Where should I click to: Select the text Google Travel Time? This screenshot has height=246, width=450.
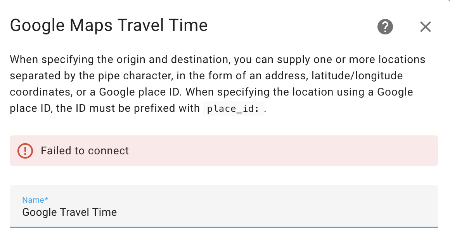69,212
